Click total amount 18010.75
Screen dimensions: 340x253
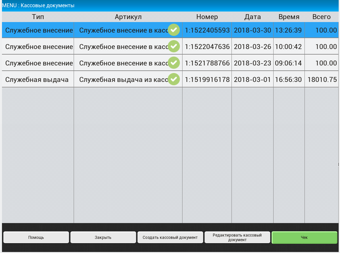322,80
